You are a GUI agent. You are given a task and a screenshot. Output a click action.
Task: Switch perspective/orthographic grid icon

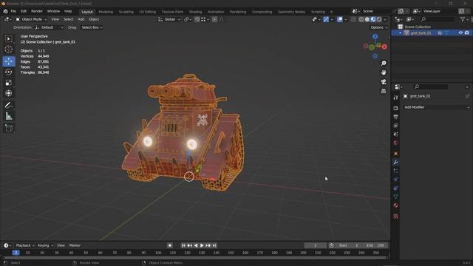coord(384,91)
